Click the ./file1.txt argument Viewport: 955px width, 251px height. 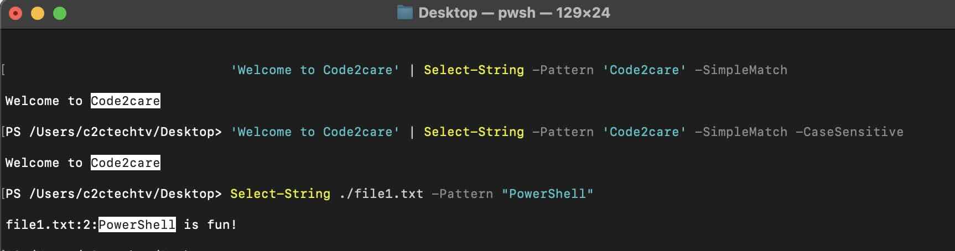point(381,194)
